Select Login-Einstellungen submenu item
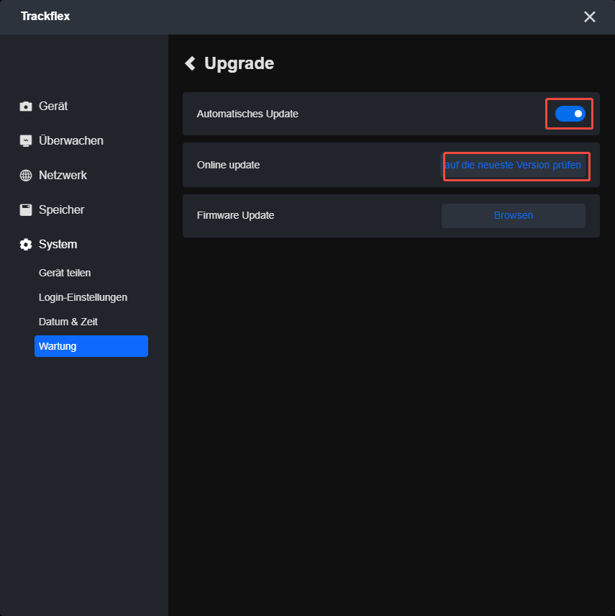Image resolution: width=615 pixels, height=616 pixels. pos(83,297)
